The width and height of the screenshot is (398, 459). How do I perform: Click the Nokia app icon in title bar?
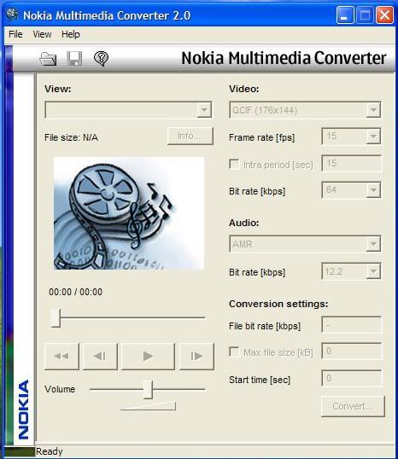13,15
